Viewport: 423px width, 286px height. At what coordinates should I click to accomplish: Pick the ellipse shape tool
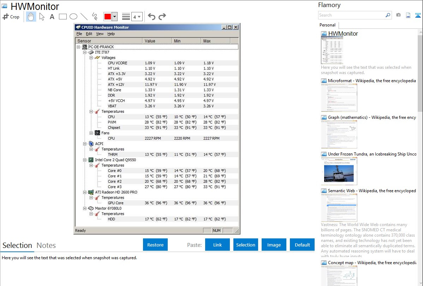pyautogui.click(x=73, y=17)
